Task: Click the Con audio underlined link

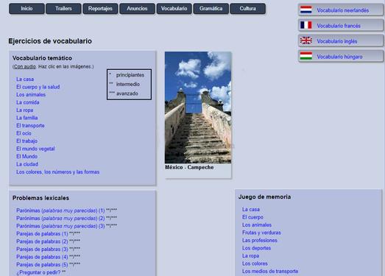Action: [24, 66]
